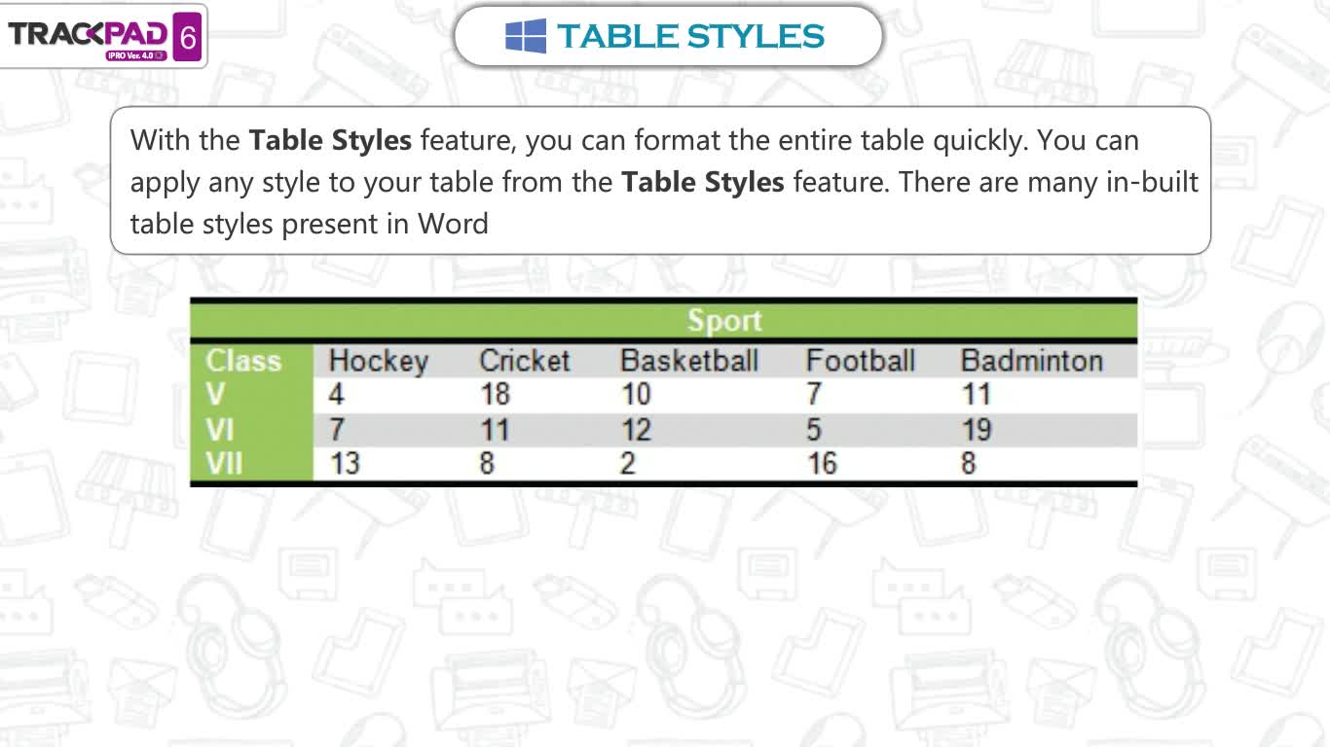Click the Trackpad logo in top corner
Screen dimensions: 1330x747
(x=103, y=37)
